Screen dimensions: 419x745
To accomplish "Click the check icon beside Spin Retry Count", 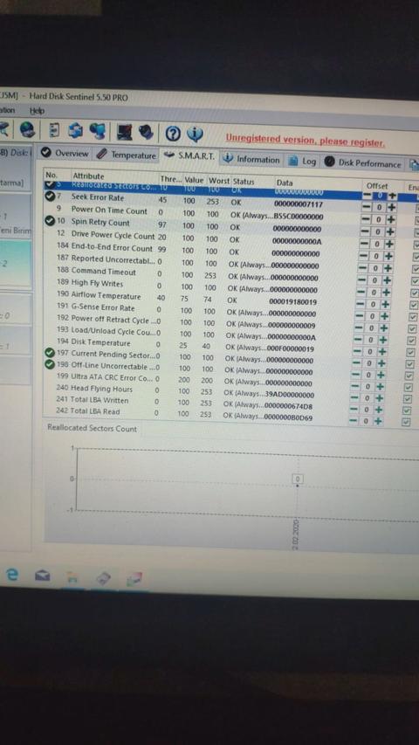I will (x=50, y=221).
